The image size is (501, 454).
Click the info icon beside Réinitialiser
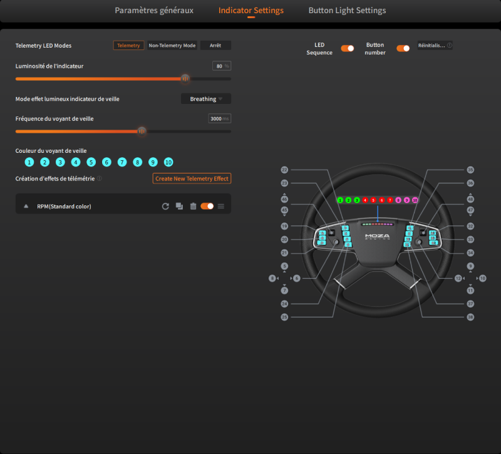point(449,44)
